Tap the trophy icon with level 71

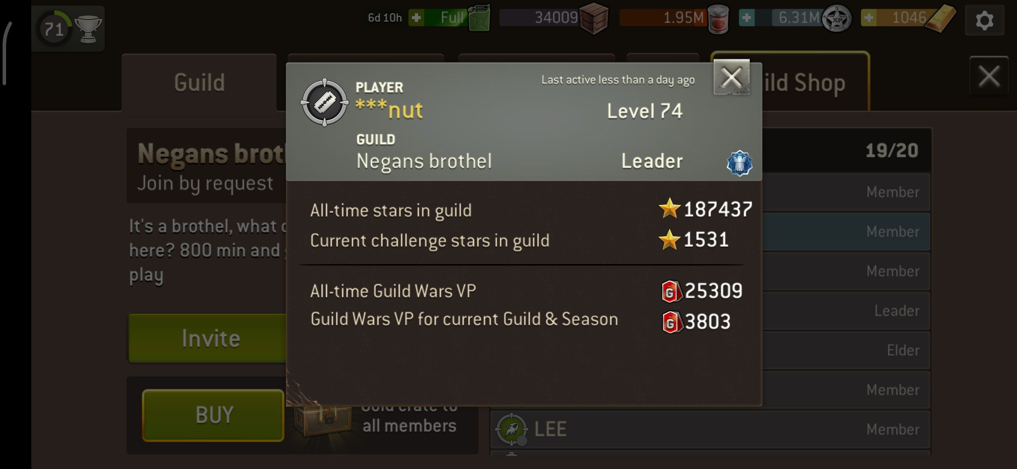click(68, 29)
